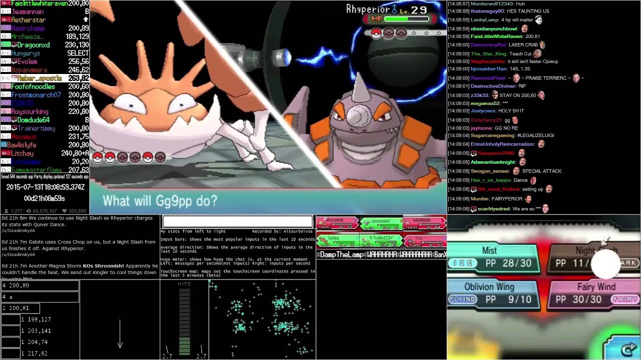Click the FLYING type badge on Oblivion Wing

pos(462,299)
